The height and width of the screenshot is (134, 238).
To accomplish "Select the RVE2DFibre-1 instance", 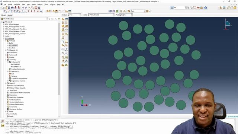I will (16, 64).
